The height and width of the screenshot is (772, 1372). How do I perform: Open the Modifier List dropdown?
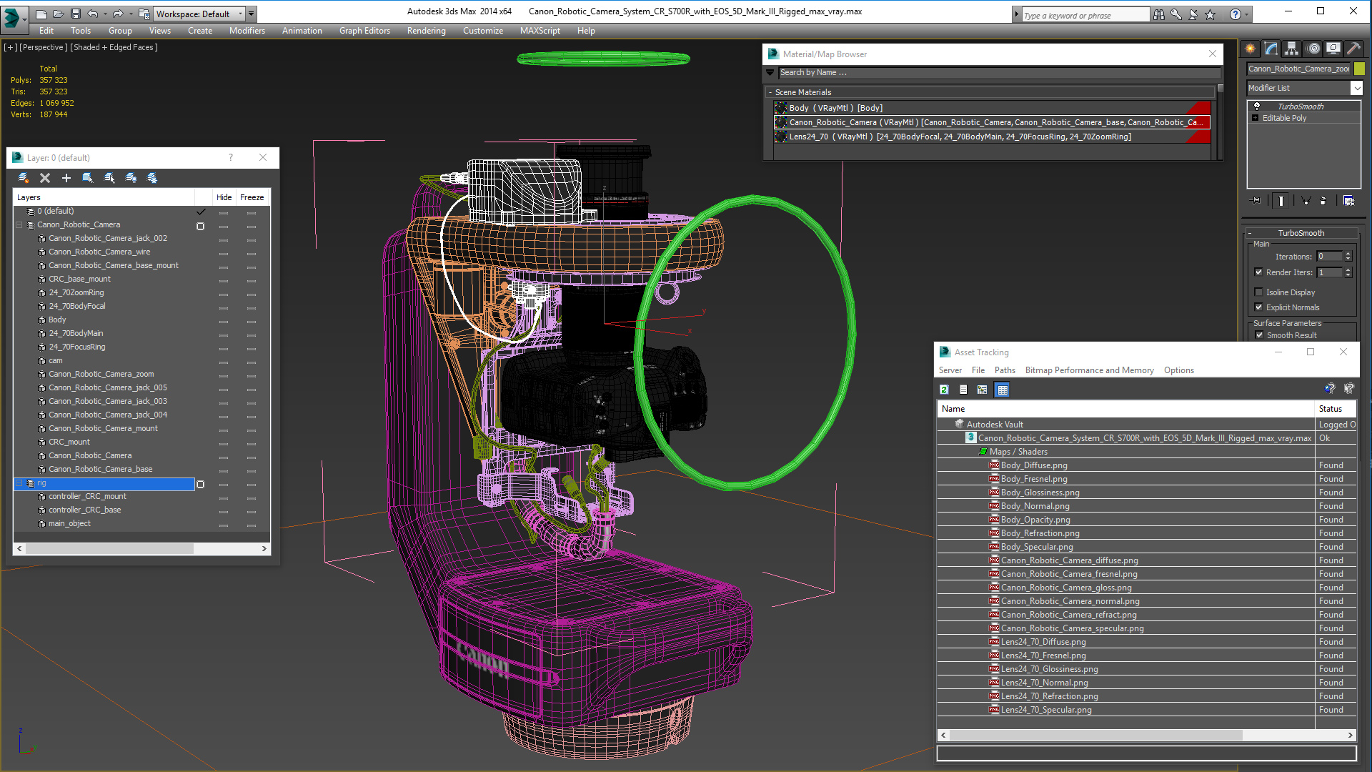[x=1356, y=88]
